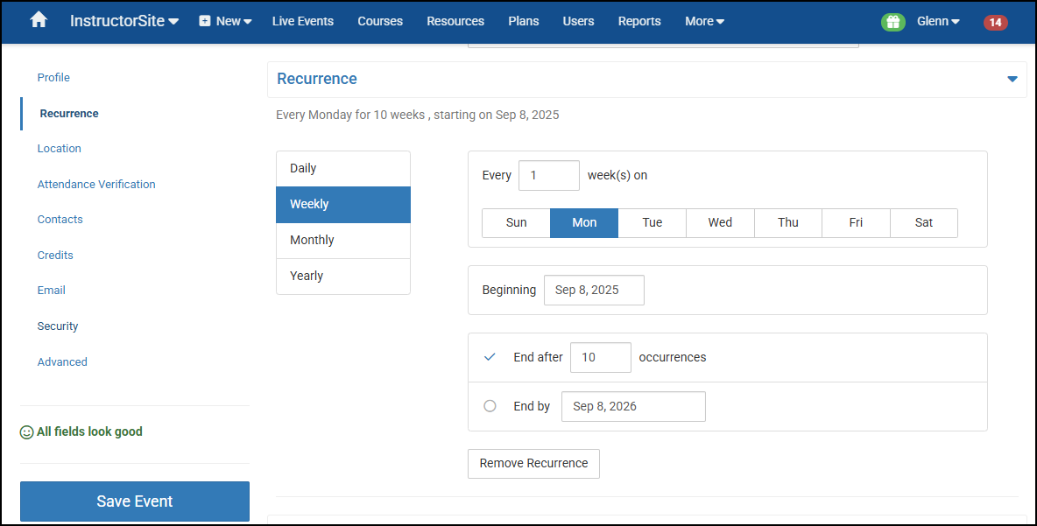Open the Location sidebar section
Screen dimensions: 1037x526
pos(59,149)
